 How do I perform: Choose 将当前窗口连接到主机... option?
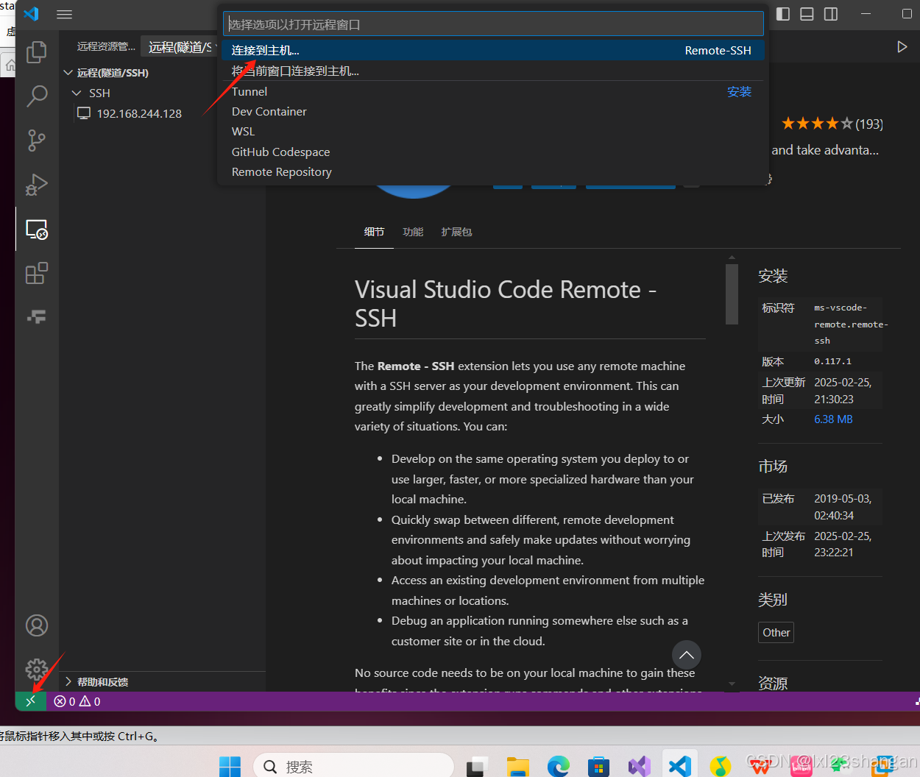tap(493, 71)
